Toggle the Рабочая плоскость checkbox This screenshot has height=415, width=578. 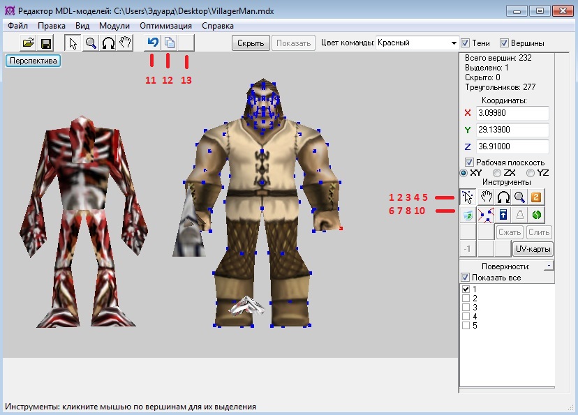pyautogui.click(x=470, y=163)
